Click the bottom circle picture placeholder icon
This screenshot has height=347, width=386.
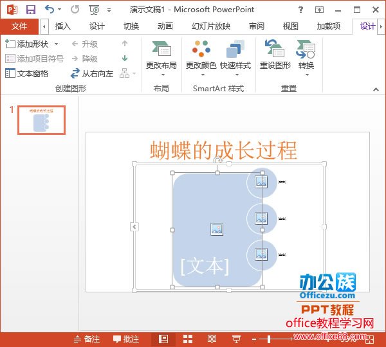click(261, 254)
